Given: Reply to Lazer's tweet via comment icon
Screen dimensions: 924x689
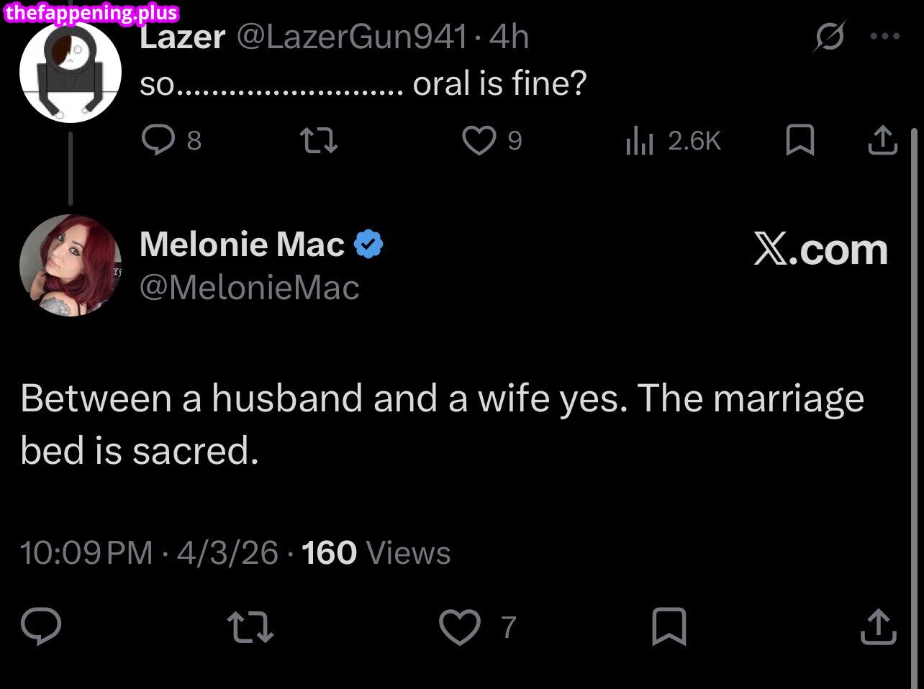Looking at the screenshot, I should pos(155,140).
